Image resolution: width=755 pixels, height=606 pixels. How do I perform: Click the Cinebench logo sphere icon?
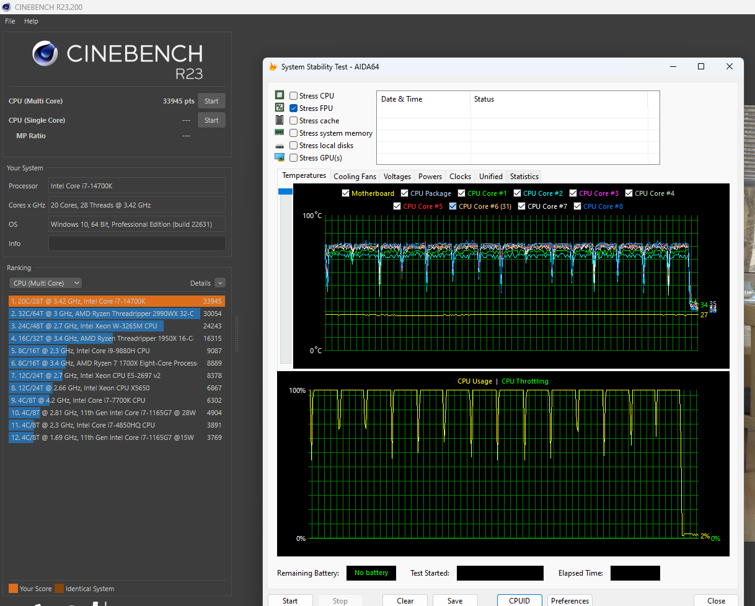pyautogui.click(x=45, y=53)
